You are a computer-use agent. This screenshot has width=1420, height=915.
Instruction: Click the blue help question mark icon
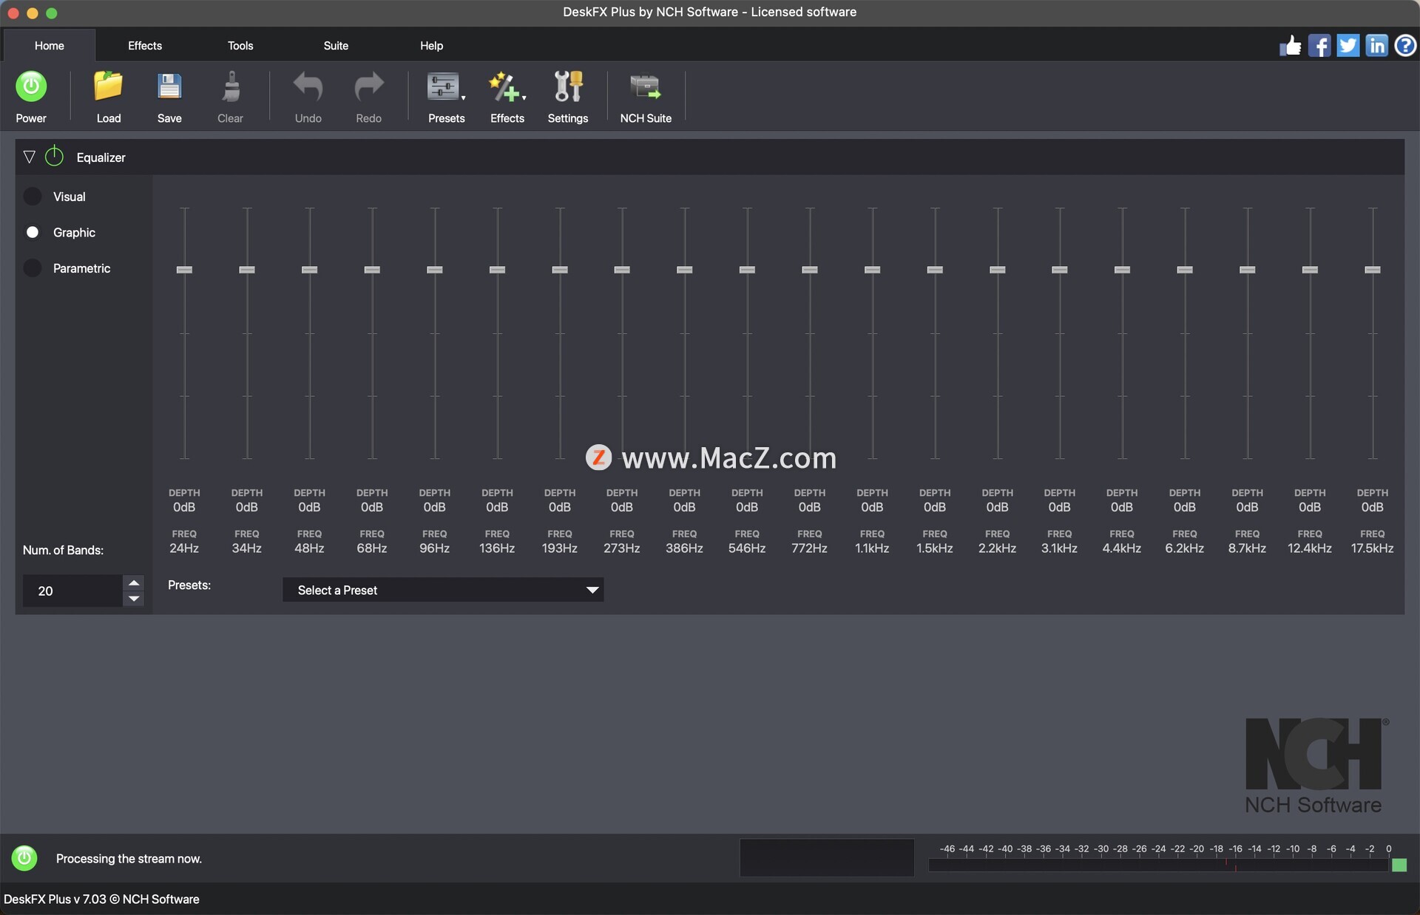pos(1405,46)
